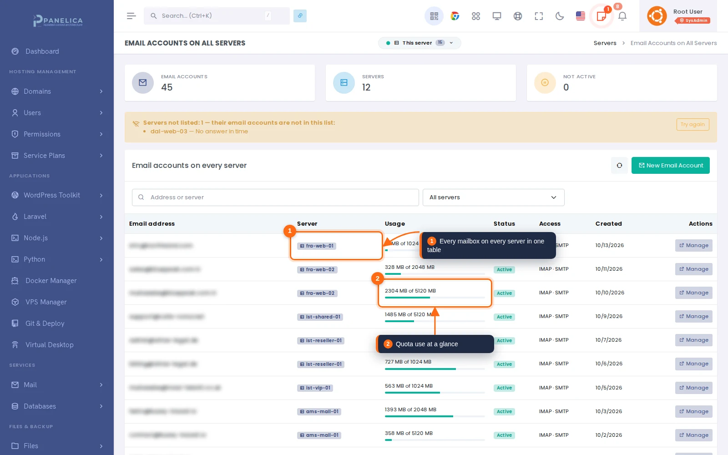Click the Panelica logo
Viewport: 728px width, 455px height.
coord(57,20)
